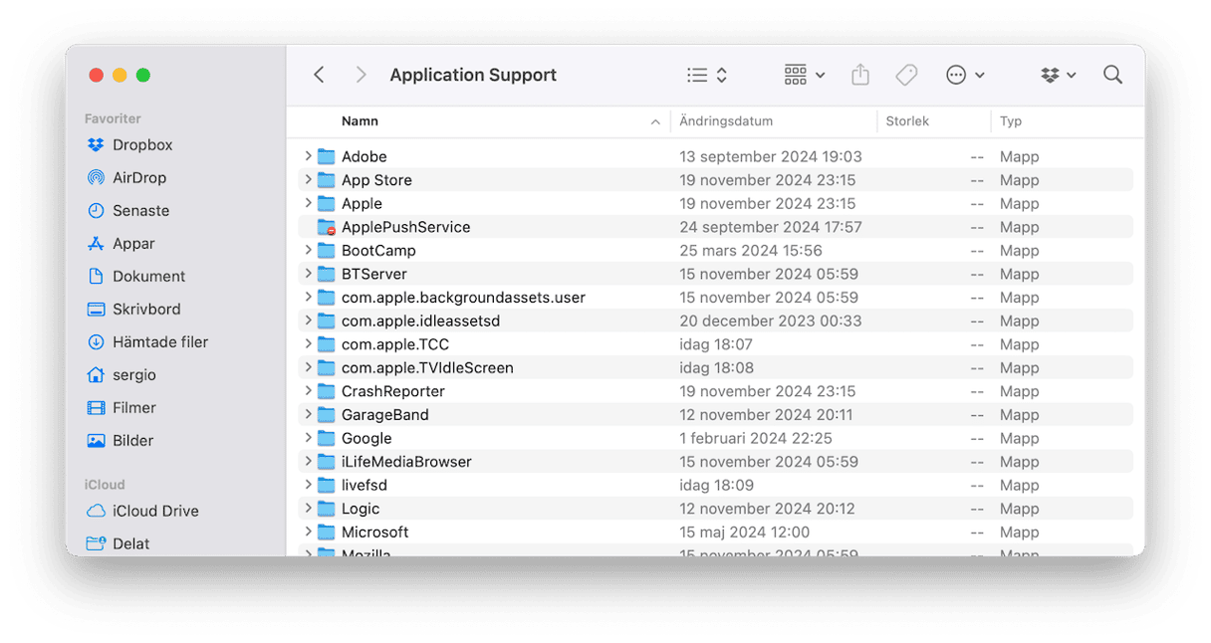Click the Share toolbar icon
Screen dimensions: 1211x643
(860, 75)
